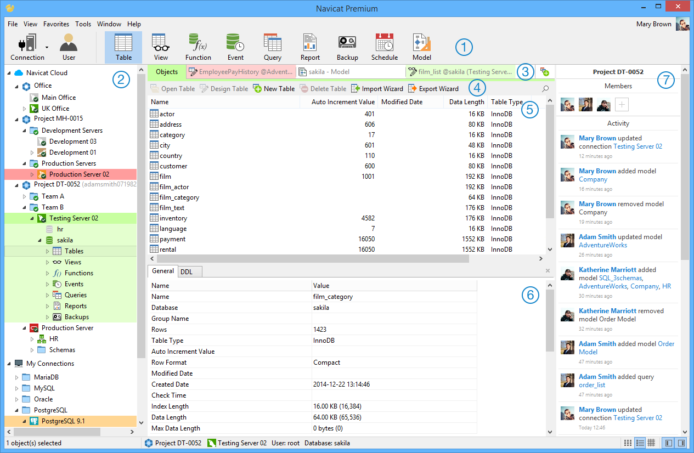Switch to the film_list @sakila tab
Screen dimensions: 694x453
pyautogui.click(x=460, y=71)
